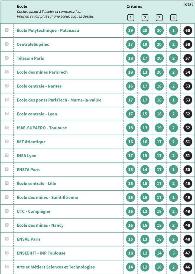Open the CentraleSupélec school link
Viewport: 195px width, 274px height.
pos(33,44)
